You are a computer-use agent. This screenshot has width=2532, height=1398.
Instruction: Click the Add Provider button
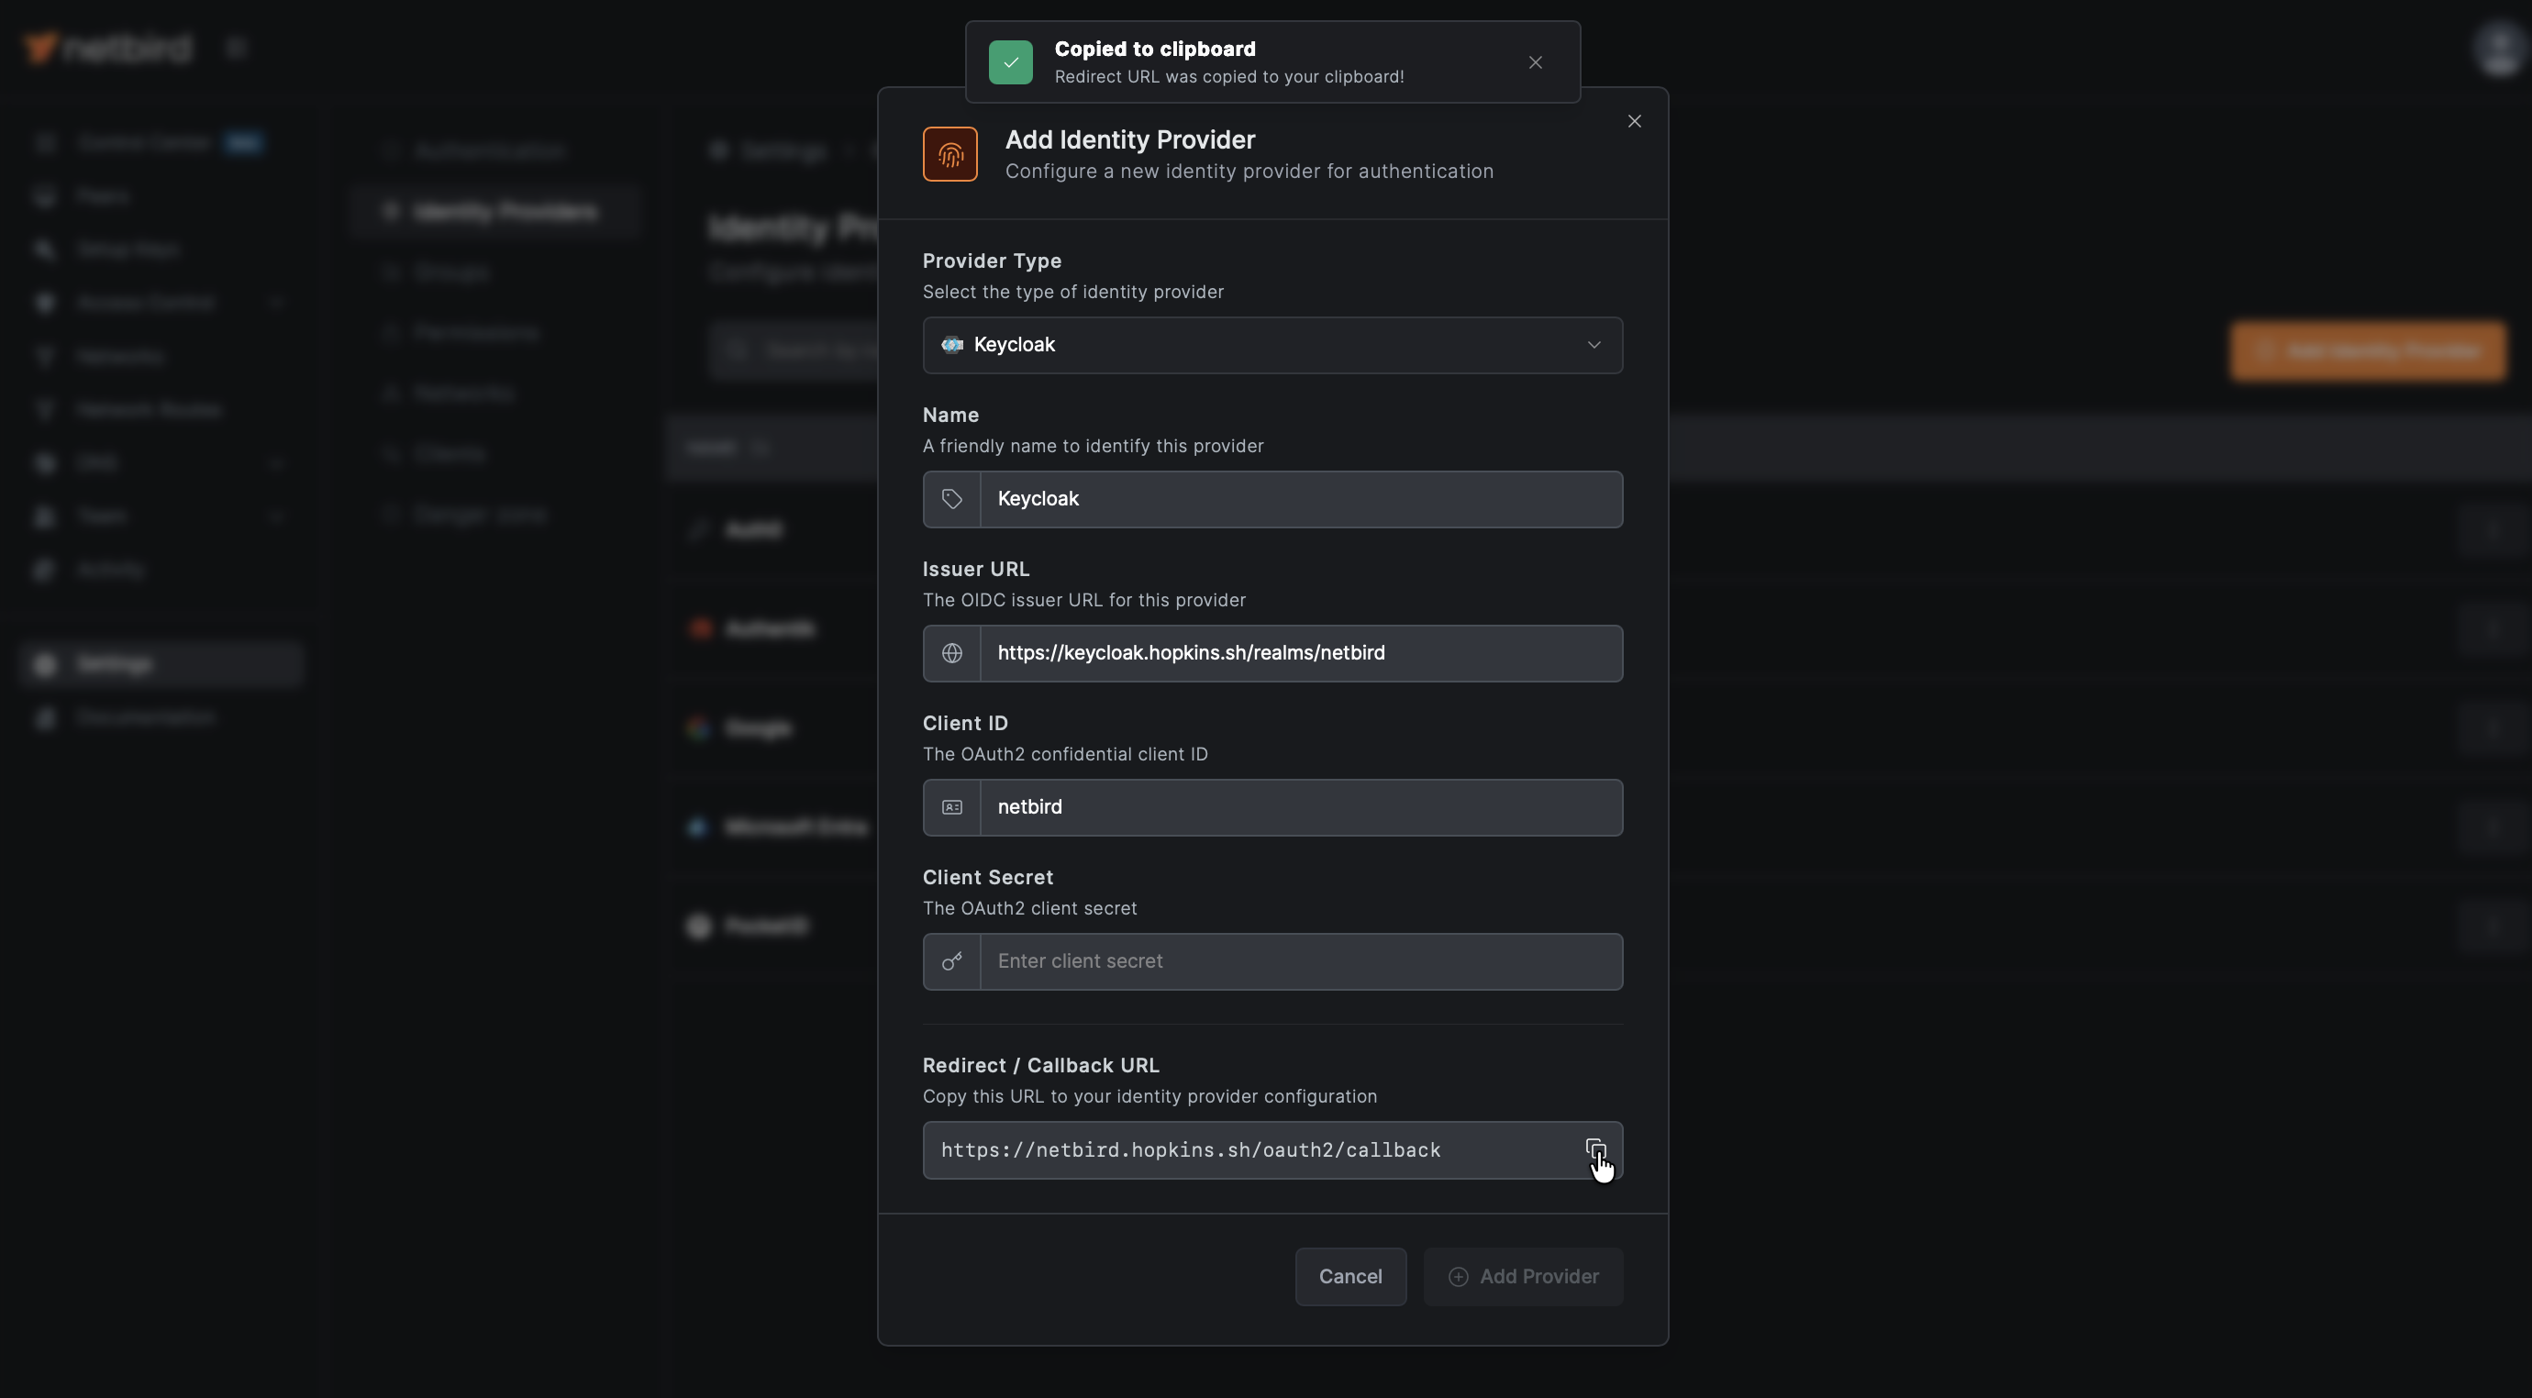tap(1523, 1275)
